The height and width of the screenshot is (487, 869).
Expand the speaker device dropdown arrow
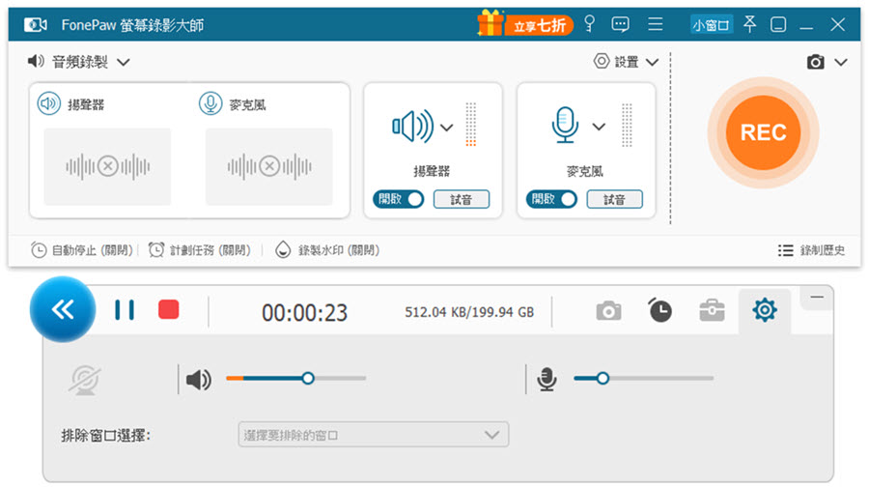pyautogui.click(x=447, y=128)
